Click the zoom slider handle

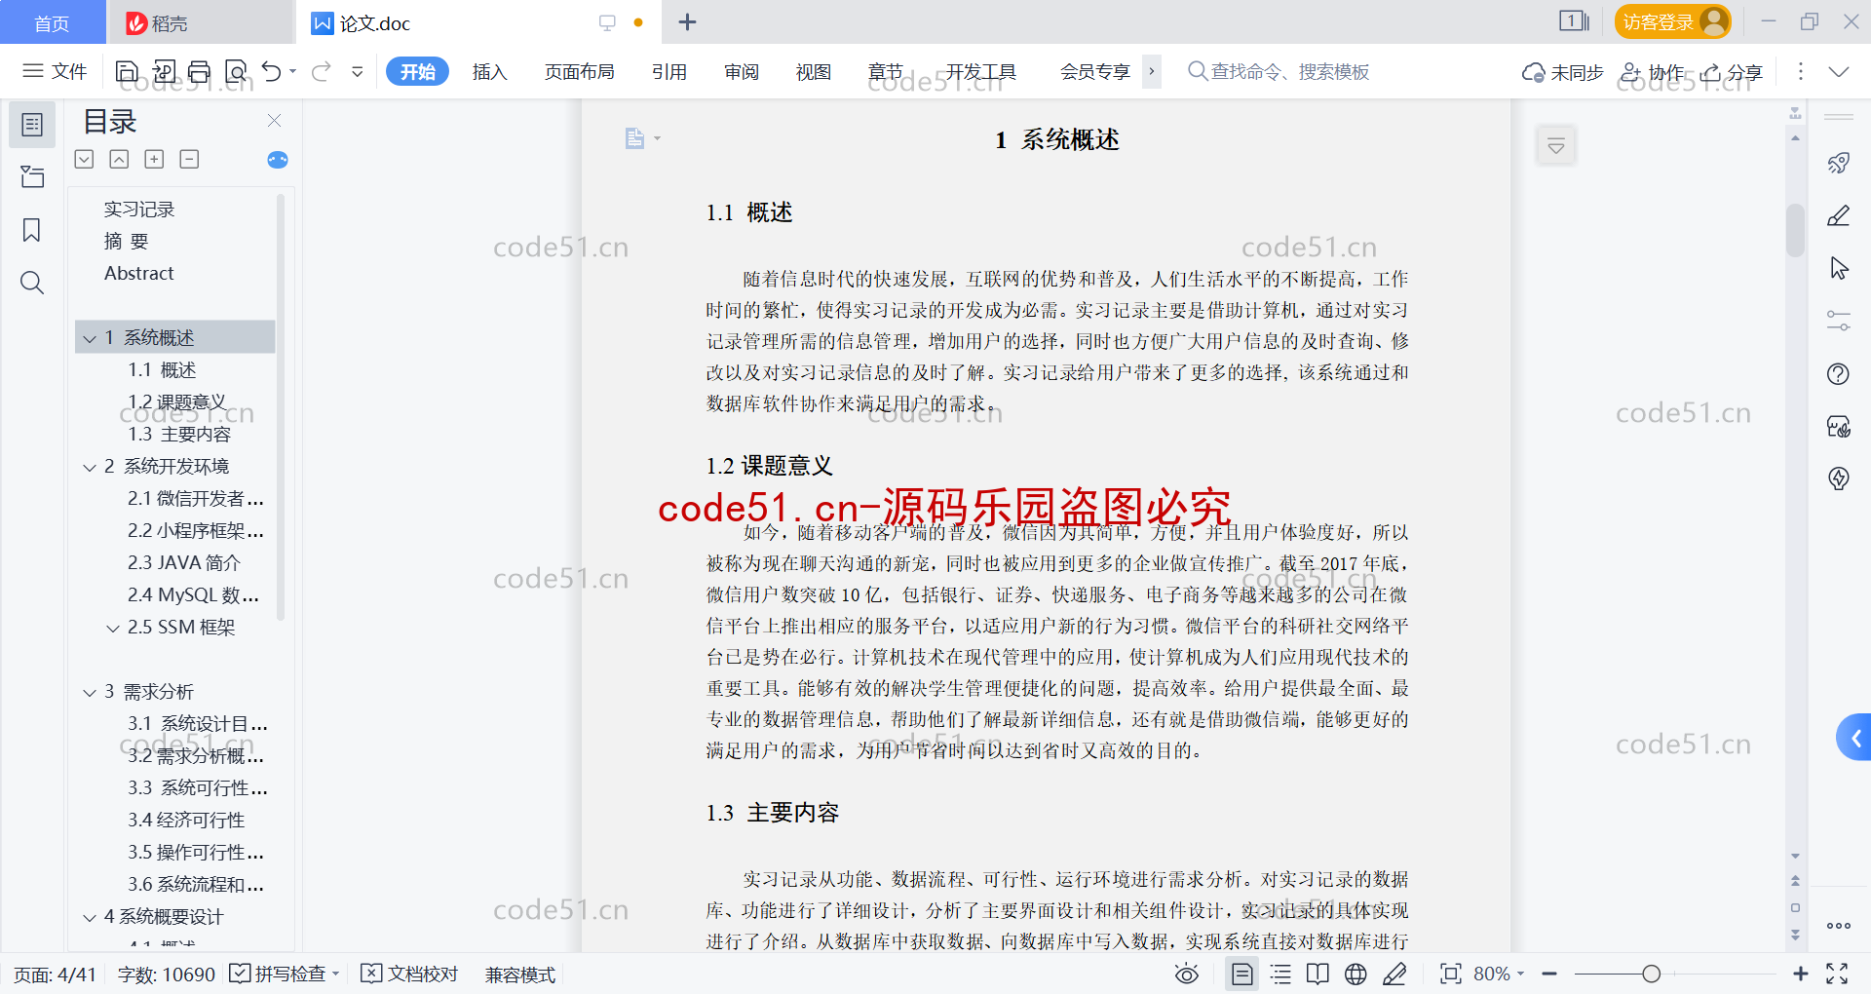pos(1651,974)
